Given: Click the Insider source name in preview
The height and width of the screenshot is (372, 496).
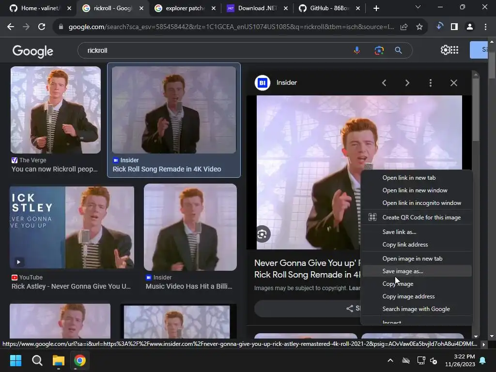Looking at the screenshot, I should tap(287, 82).
